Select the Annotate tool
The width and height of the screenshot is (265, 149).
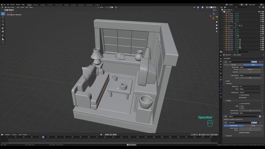coord(3,36)
